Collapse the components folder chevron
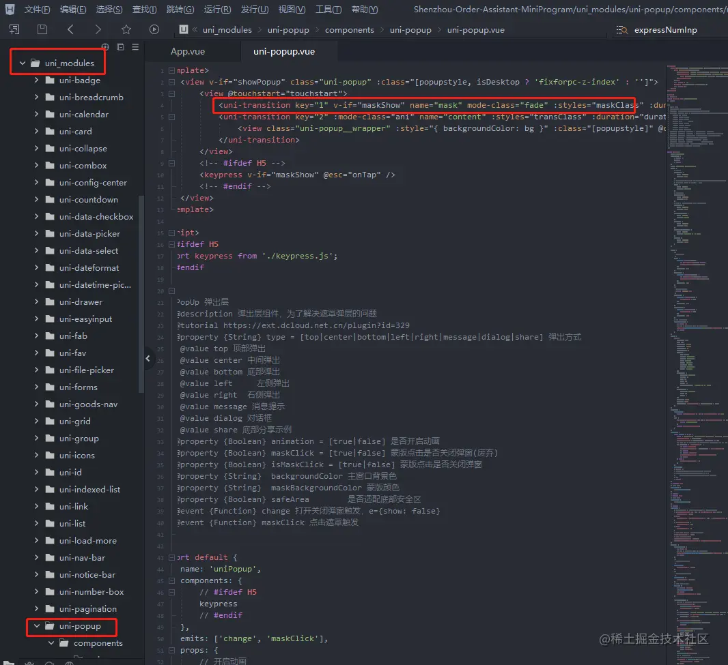728x665 pixels. point(51,643)
